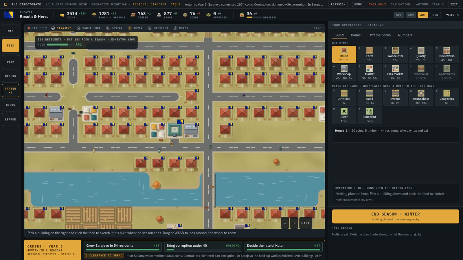The height and width of the screenshot is (260, 463).
Task: Switch feed to Banja Luka
Action: coord(89,28)
